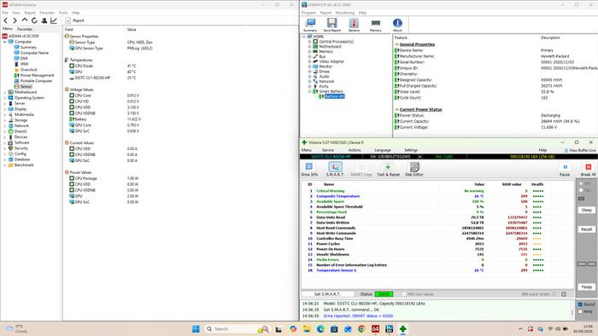Click CPU Diode temperature row in AIDA64

(x=103, y=66)
